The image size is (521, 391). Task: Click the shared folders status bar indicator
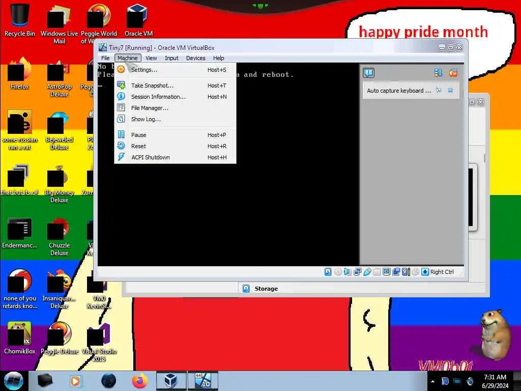coord(377,272)
